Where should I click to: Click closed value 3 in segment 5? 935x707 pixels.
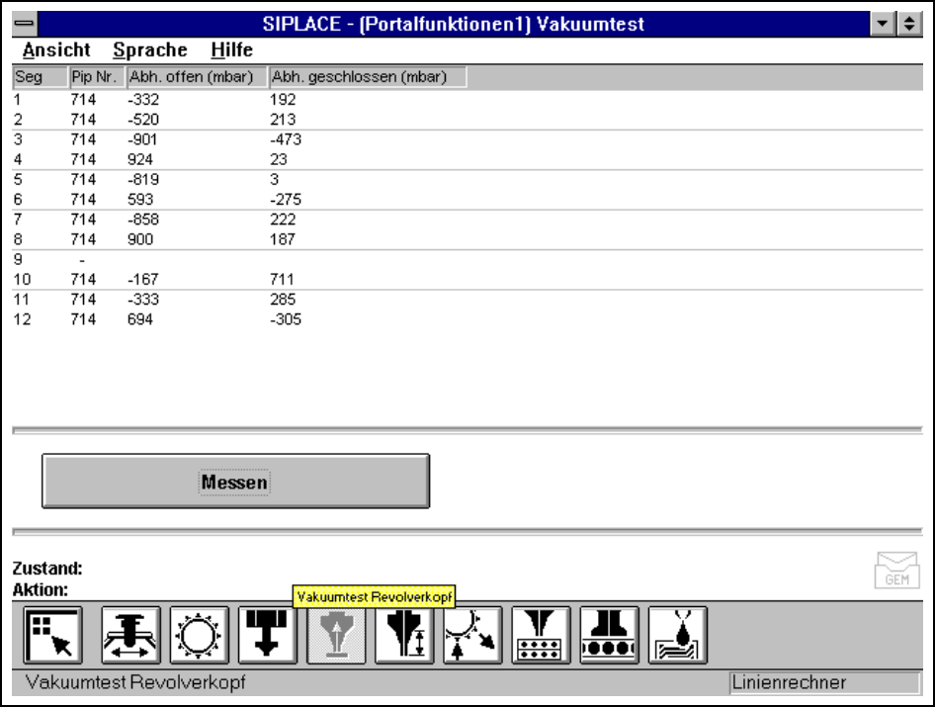(x=275, y=180)
